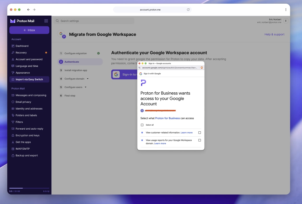Viewport: 302px width, 204px height.
Task: Go back with the browser back arrow
Action: [x=28, y=10]
